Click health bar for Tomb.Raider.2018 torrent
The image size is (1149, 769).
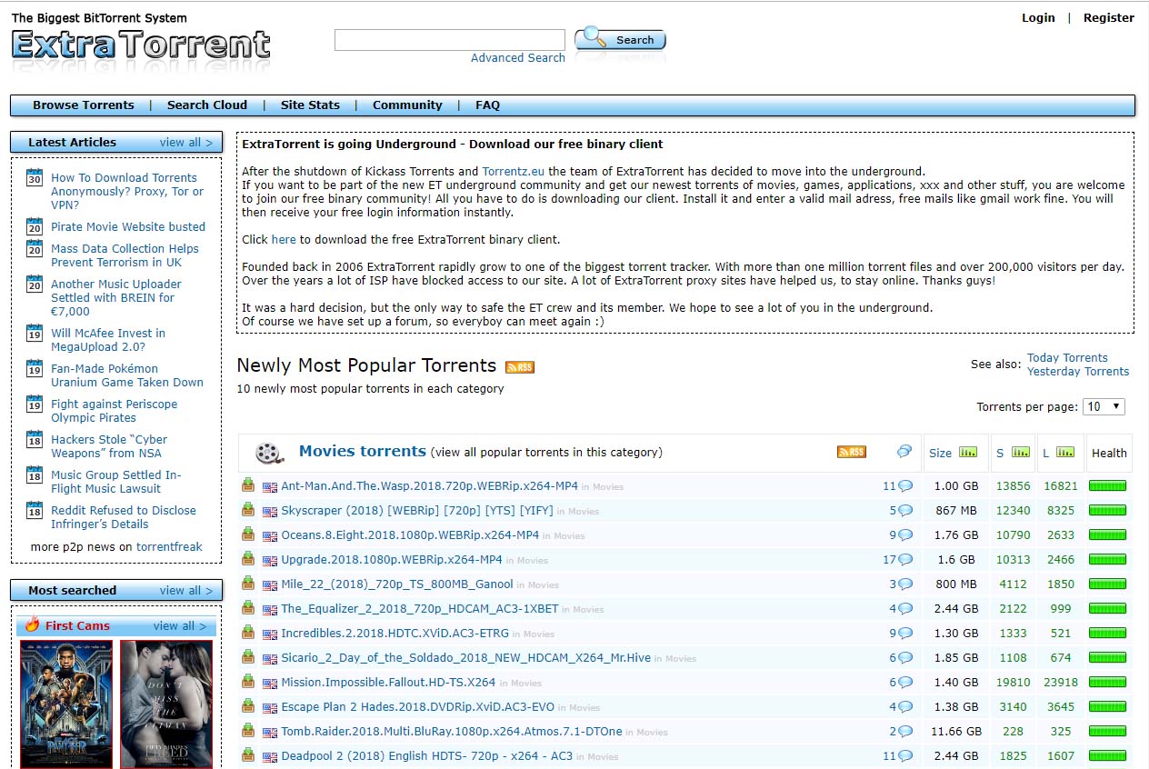click(1107, 732)
